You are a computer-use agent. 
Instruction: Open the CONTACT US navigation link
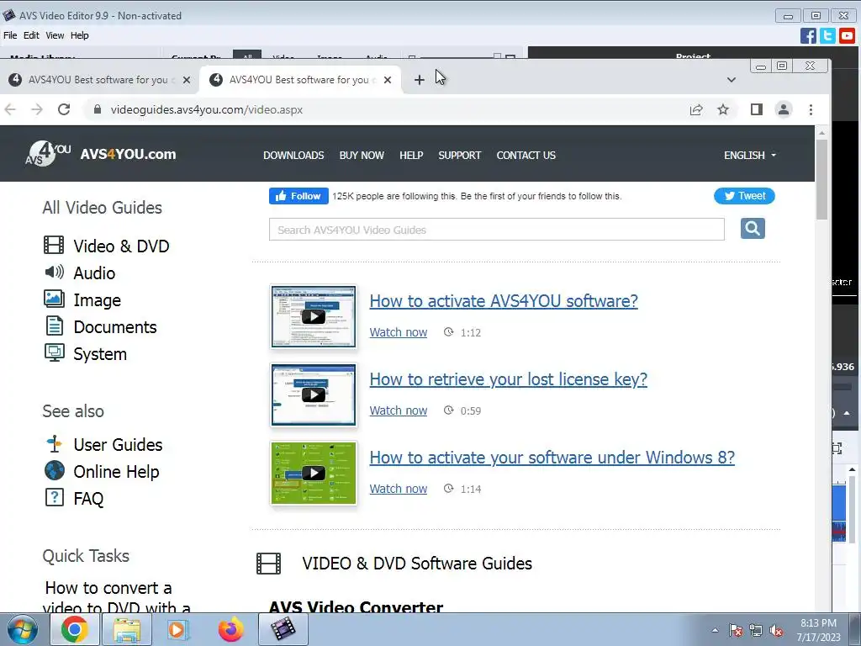tap(526, 155)
